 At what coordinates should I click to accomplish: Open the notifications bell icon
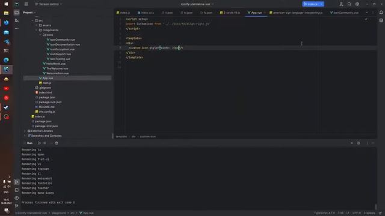pyautogui.click(x=381, y=13)
